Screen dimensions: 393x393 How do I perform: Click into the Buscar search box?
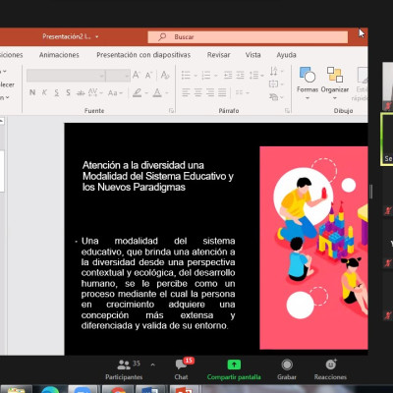click(248, 37)
